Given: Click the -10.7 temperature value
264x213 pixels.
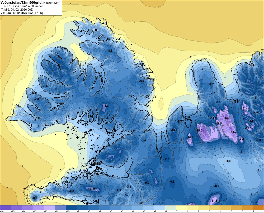Looking at the screenshot, I should (254, 113).
